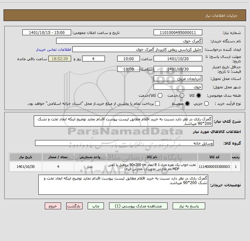The height and width of the screenshot is (241, 250).
Task: Click the شماره نیاز field 1101000495000011
Action: pyautogui.click(x=178, y=32)
